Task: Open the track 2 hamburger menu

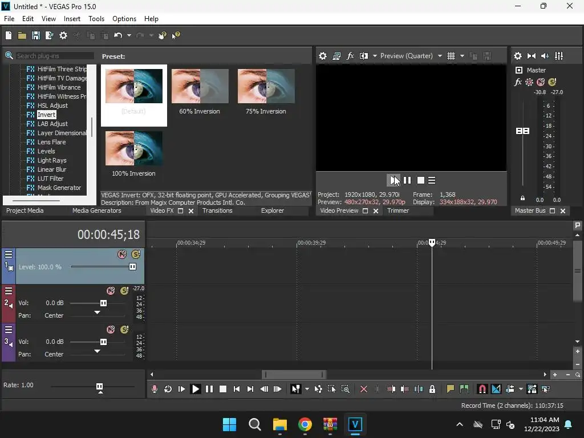Action: point(8,291)
